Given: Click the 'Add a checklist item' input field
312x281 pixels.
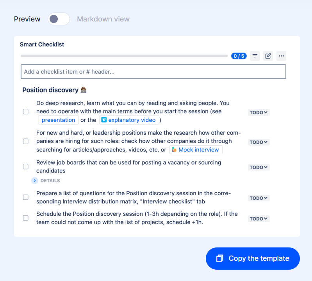Looking at the screenshot, I should click(x=153, y=72).
